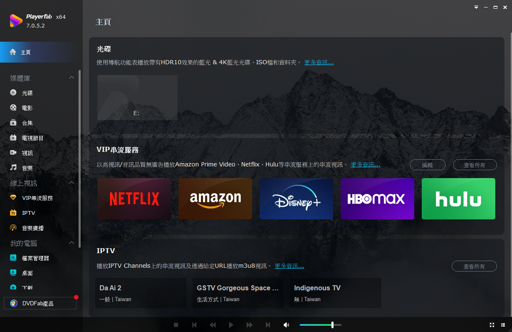Open the E: disc drive thumbnail
The width and height of the screenshot is (512, 332).
(x=138, y=98)
